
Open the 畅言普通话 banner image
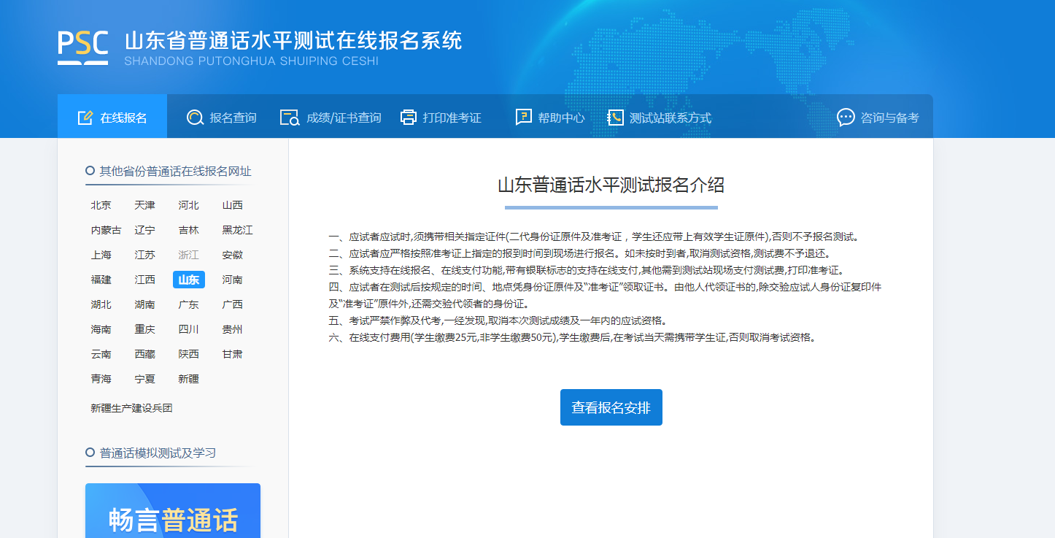click(x=173, y=510)
